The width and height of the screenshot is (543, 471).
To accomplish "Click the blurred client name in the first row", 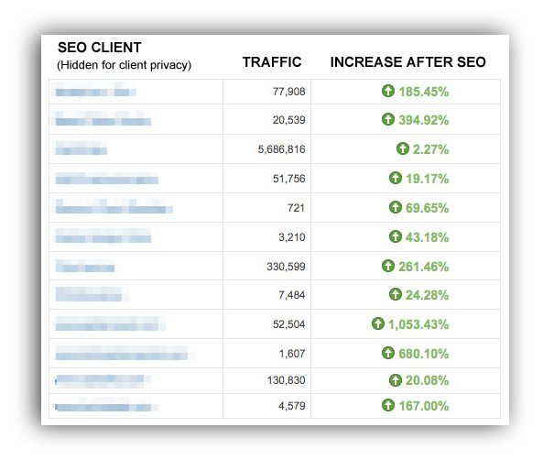I will pos(95,90).
